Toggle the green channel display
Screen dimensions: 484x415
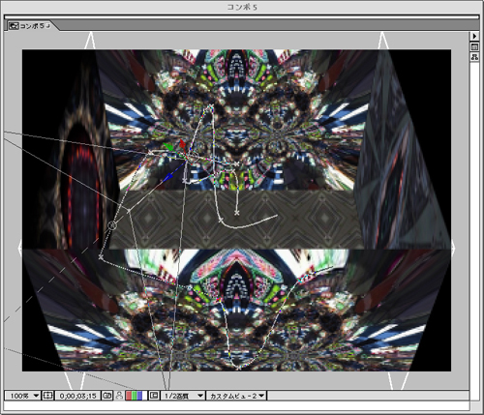tap(134, 396)
